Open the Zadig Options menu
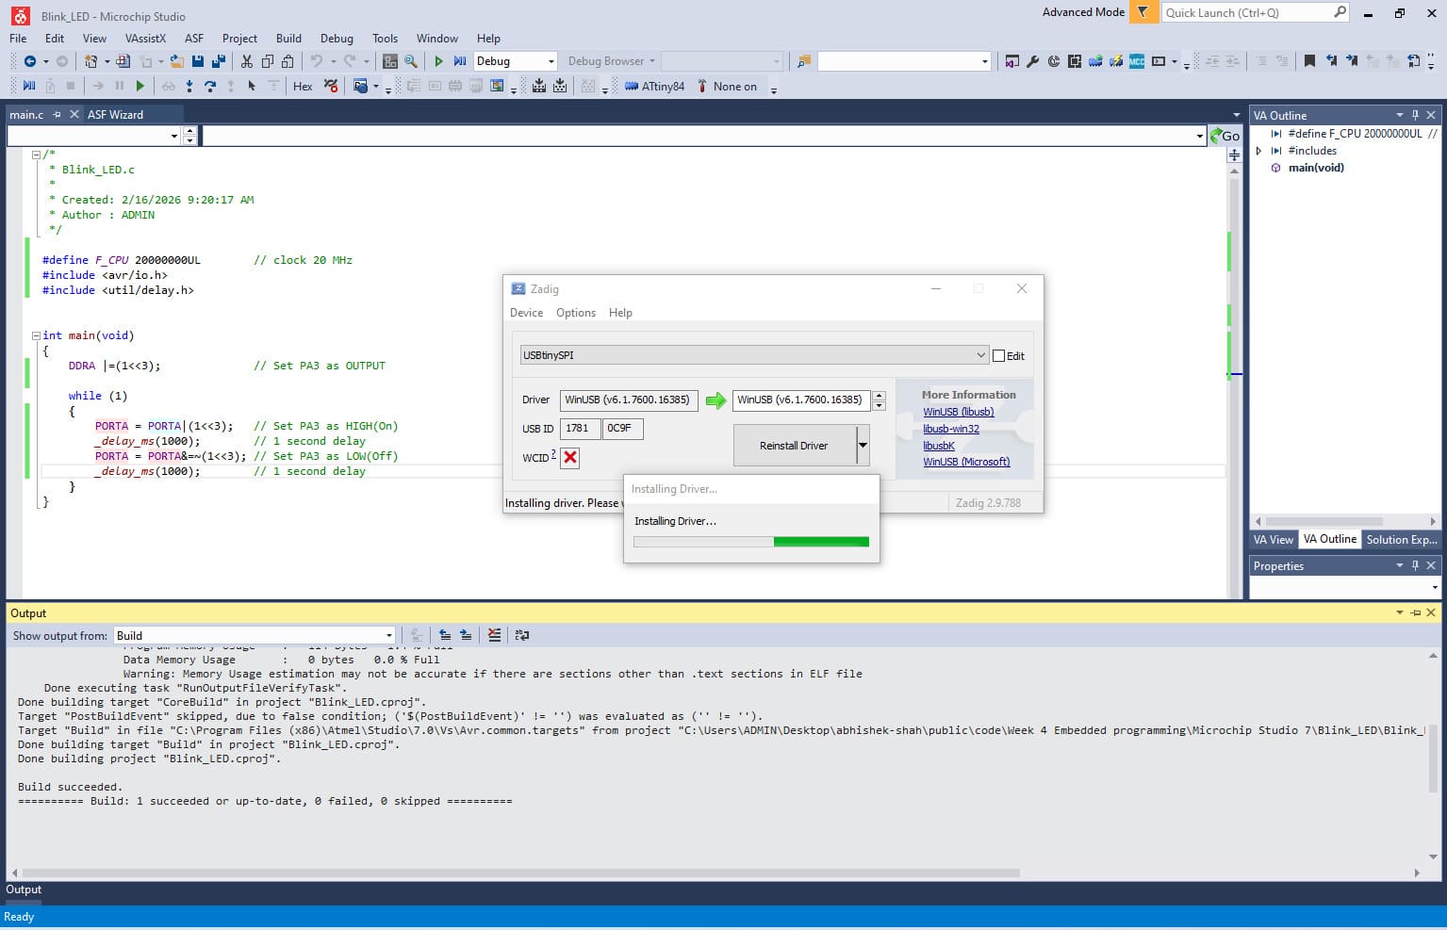The image size is (1447, 930). tap(576, 313)
